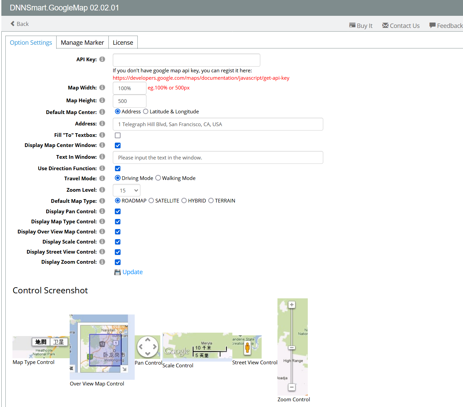The height and width of the screenshot is (407, 463).
Task: Uncheck Use Direction Function checkbox
Action: point(118,169)
